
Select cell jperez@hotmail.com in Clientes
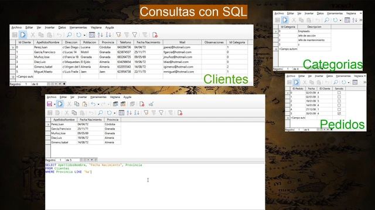click(182, 47)
